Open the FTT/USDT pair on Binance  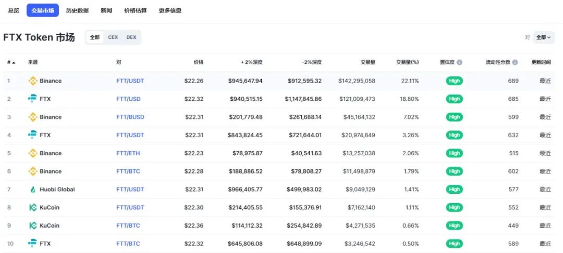coord(130,81)
